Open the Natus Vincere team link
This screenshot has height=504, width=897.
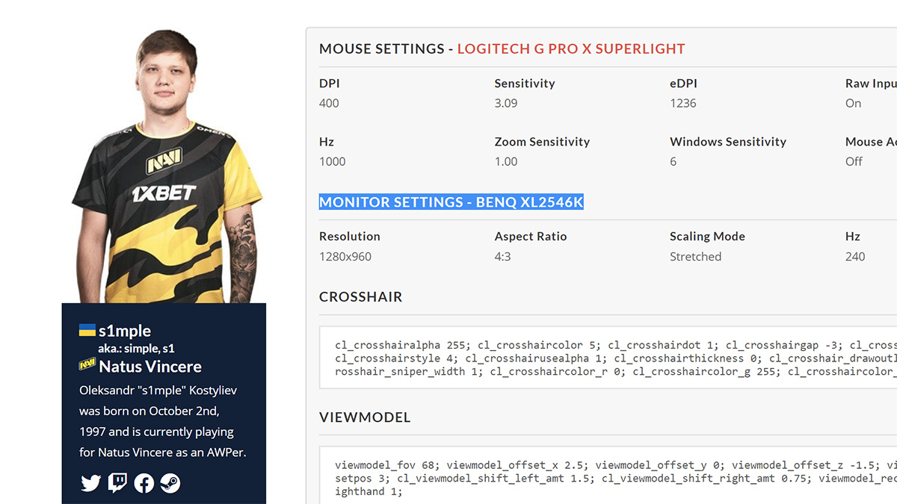[150, 367]
